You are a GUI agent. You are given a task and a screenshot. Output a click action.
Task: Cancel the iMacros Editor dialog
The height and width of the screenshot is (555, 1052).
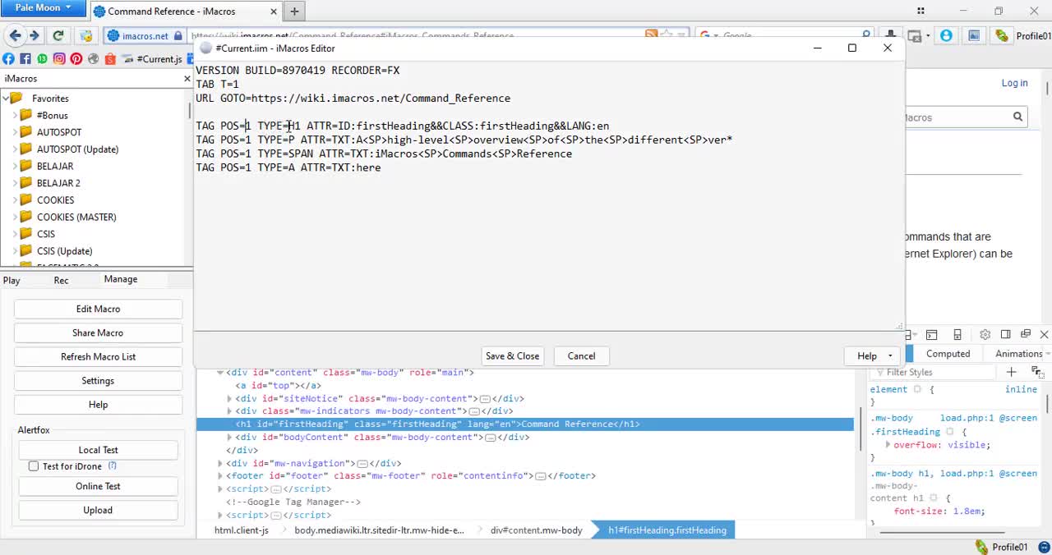point(581,355)
